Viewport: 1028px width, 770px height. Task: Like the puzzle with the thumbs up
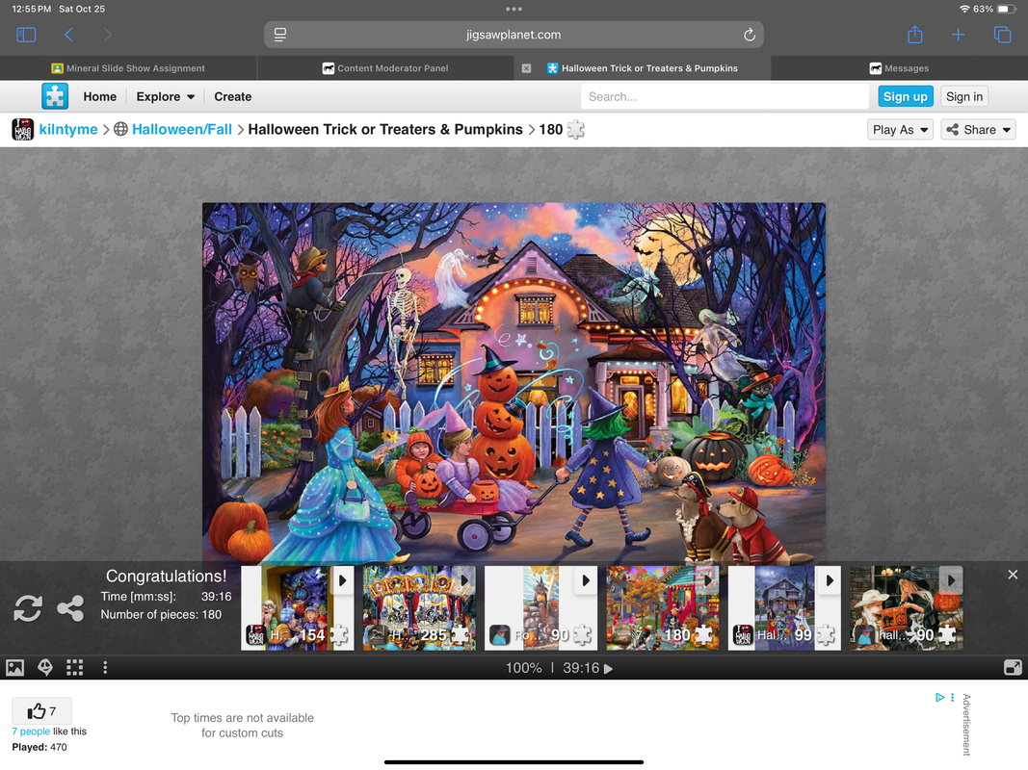point(42,711)
